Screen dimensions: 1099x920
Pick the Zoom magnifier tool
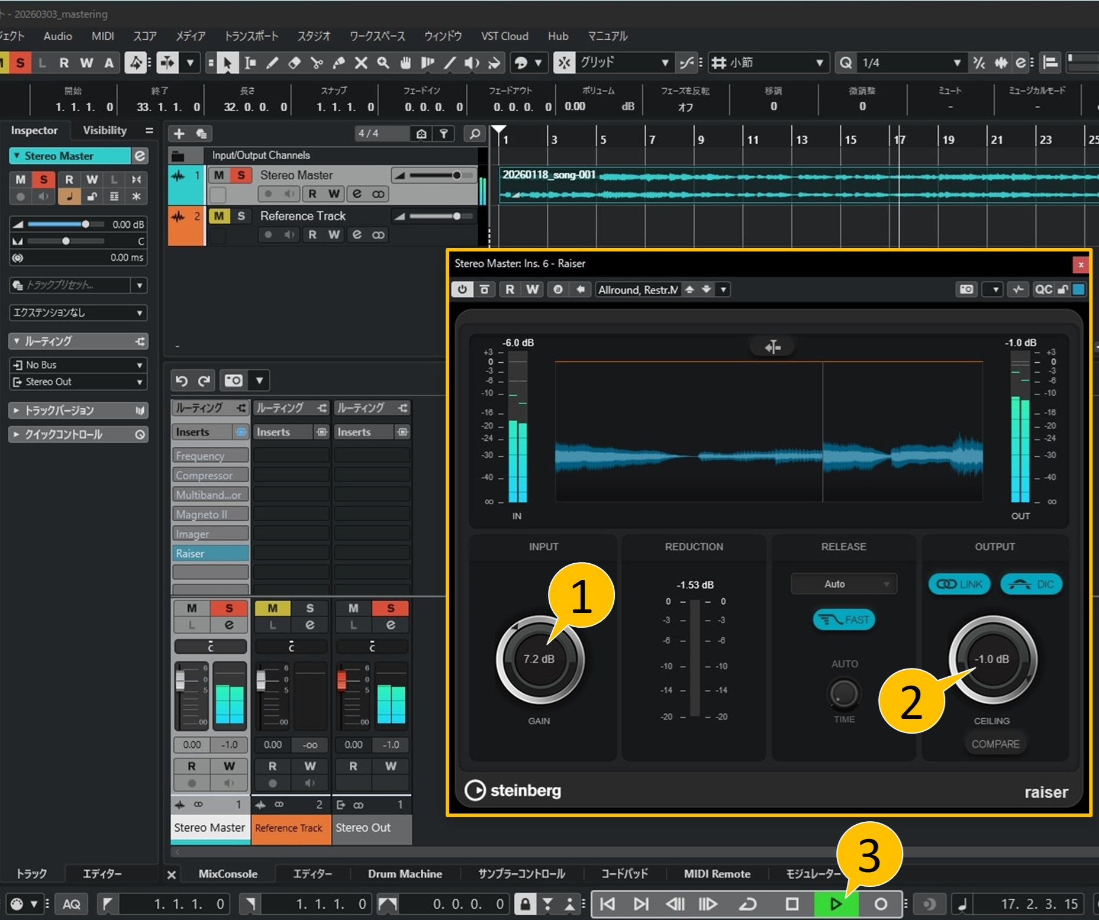[x=383, y=63]
